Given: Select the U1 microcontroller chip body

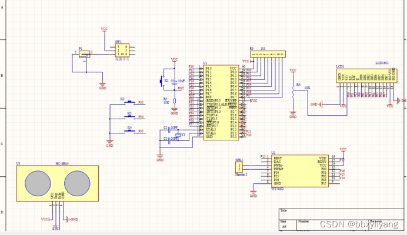Looking at the screenshot, I should [221, 102].
